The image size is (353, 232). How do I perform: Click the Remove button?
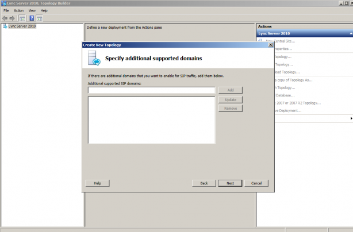231,109
